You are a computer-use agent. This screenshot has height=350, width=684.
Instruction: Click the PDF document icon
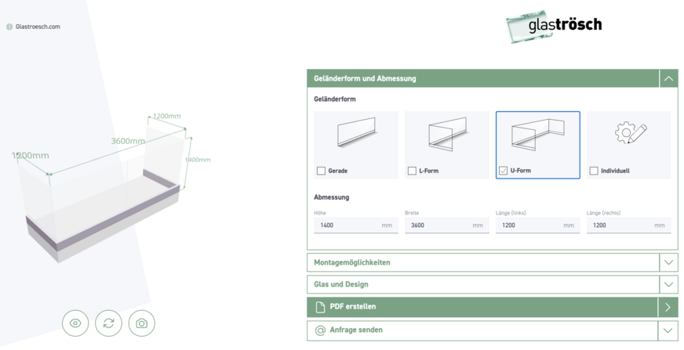point(320,307)
